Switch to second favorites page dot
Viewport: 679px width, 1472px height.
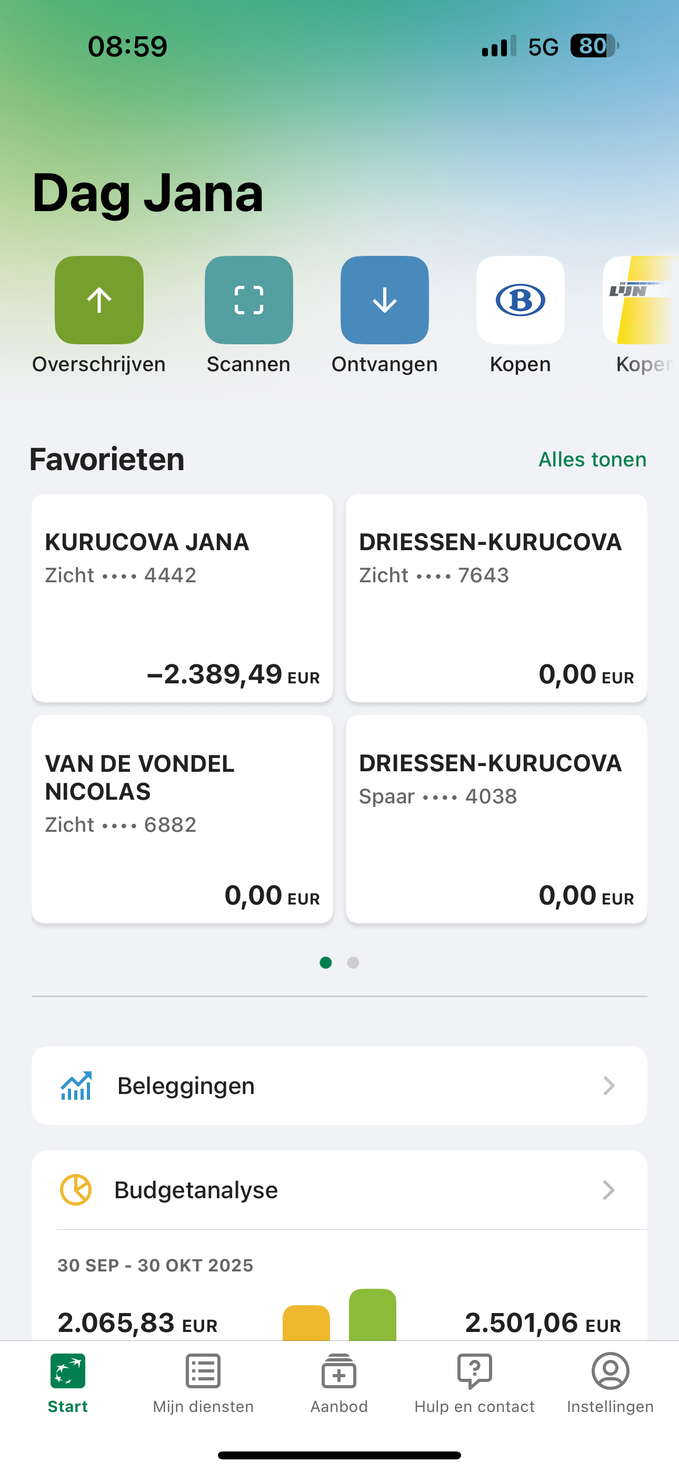point(353,963)
